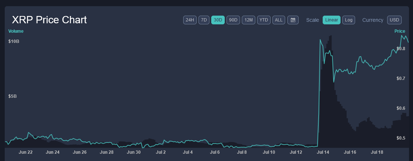Click the Jul 18 date label
This screenshot has height=161, width=413.
tap(377, 152)
